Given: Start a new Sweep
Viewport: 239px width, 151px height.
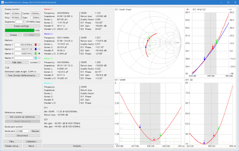Looking at the screenshot, I should click(14, 35).
